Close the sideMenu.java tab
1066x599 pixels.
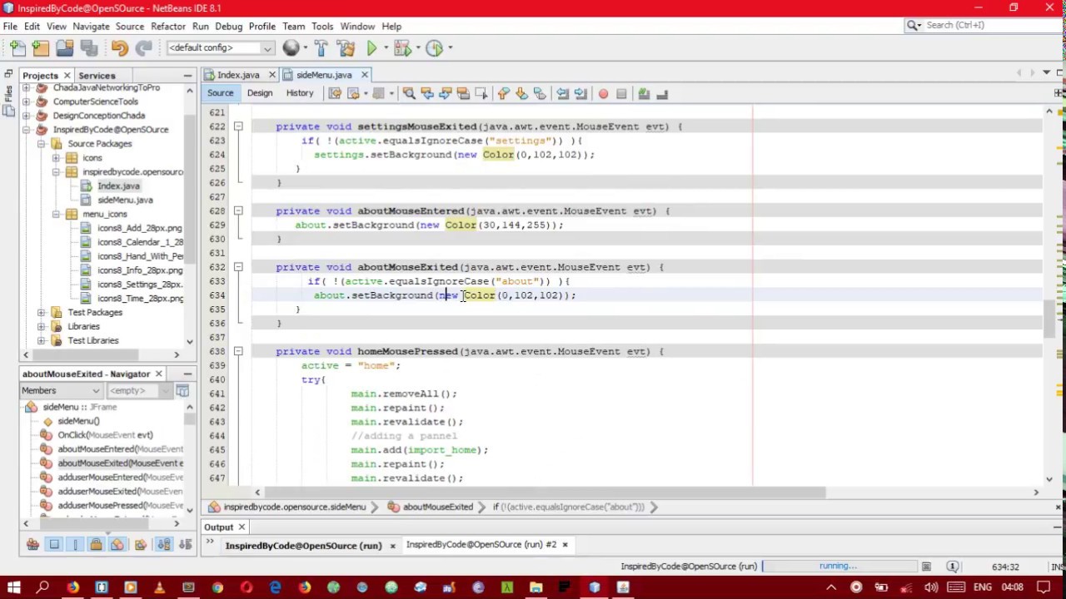[x=364, y=75]
